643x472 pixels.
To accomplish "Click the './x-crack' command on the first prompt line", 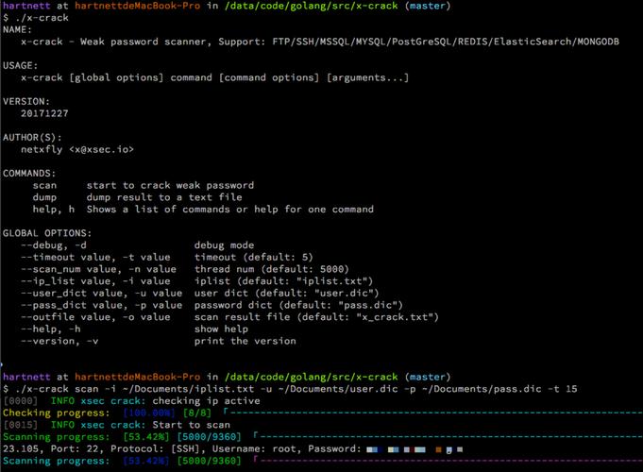I will tap(42, 18).
